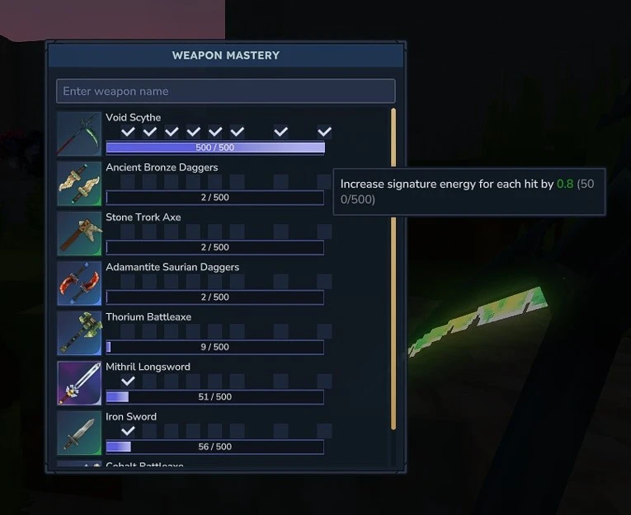Click the Stone Trork Axe icon
This screenshot has width=631, height=515.
79,233
